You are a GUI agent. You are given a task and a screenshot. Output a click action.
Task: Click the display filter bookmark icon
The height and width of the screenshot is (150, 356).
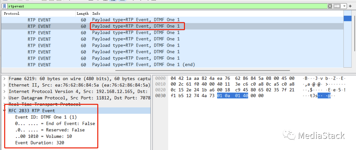click(5, 6)
